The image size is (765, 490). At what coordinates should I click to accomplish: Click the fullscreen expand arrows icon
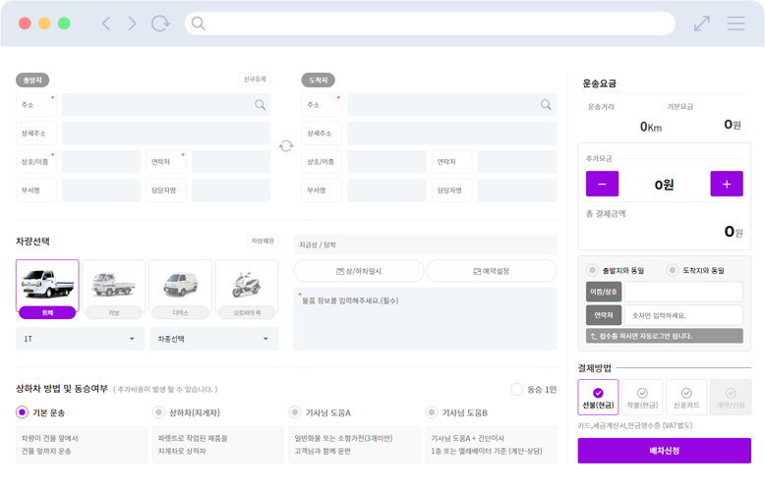click(701, 24)
